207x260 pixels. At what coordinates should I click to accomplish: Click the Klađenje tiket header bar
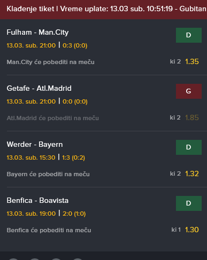coord(103,10)
